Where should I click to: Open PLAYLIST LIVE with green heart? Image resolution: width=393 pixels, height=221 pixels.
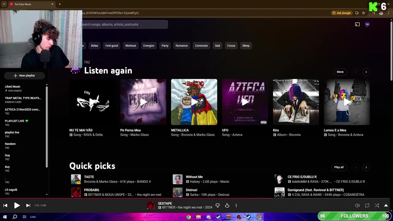pos(23,123)
